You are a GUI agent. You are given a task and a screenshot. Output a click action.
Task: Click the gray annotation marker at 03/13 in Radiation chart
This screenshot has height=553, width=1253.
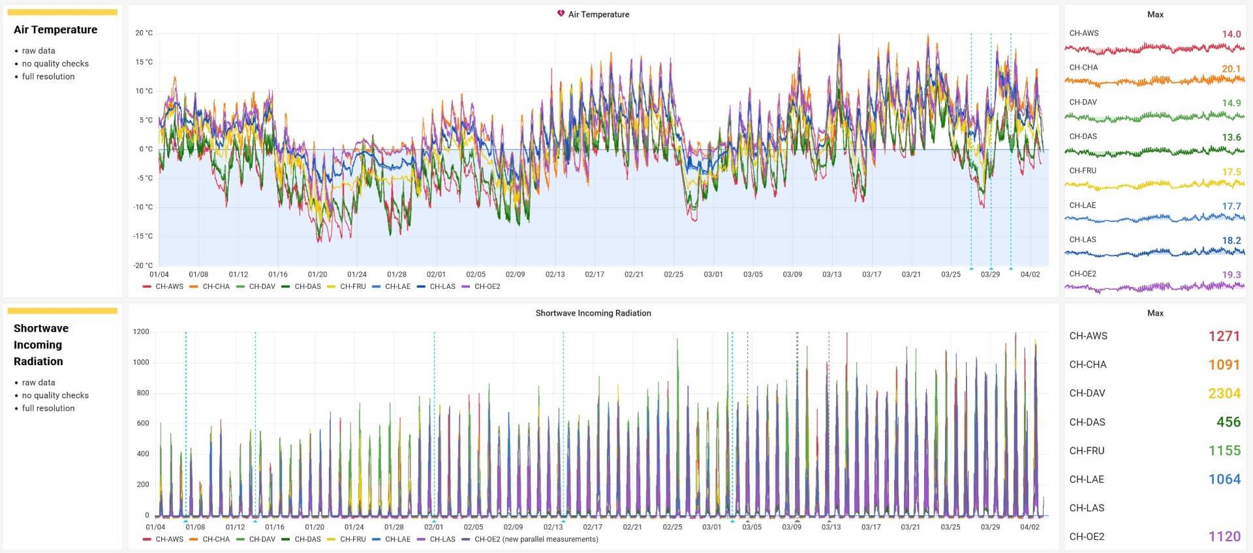(x=829, y=521)
